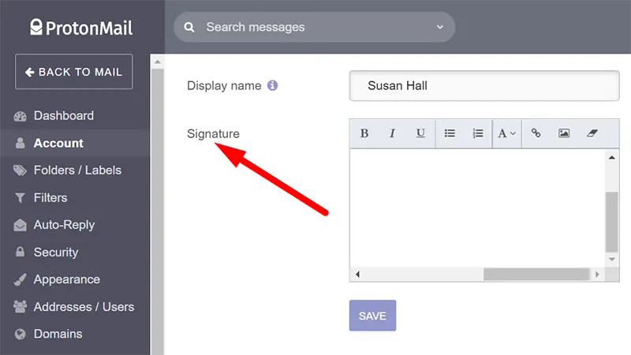Toggle italic formatting in signature toolbar
Image resolution: width=631 pixels, height=355 pixels.
tap(392, 133)
